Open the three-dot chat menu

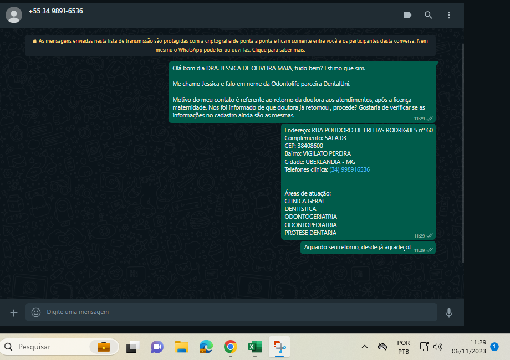click(x=449, y=15)
